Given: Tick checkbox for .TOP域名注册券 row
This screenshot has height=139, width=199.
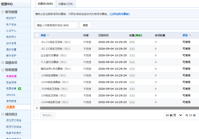Looking at the screenshot, I should click(37, 89).
